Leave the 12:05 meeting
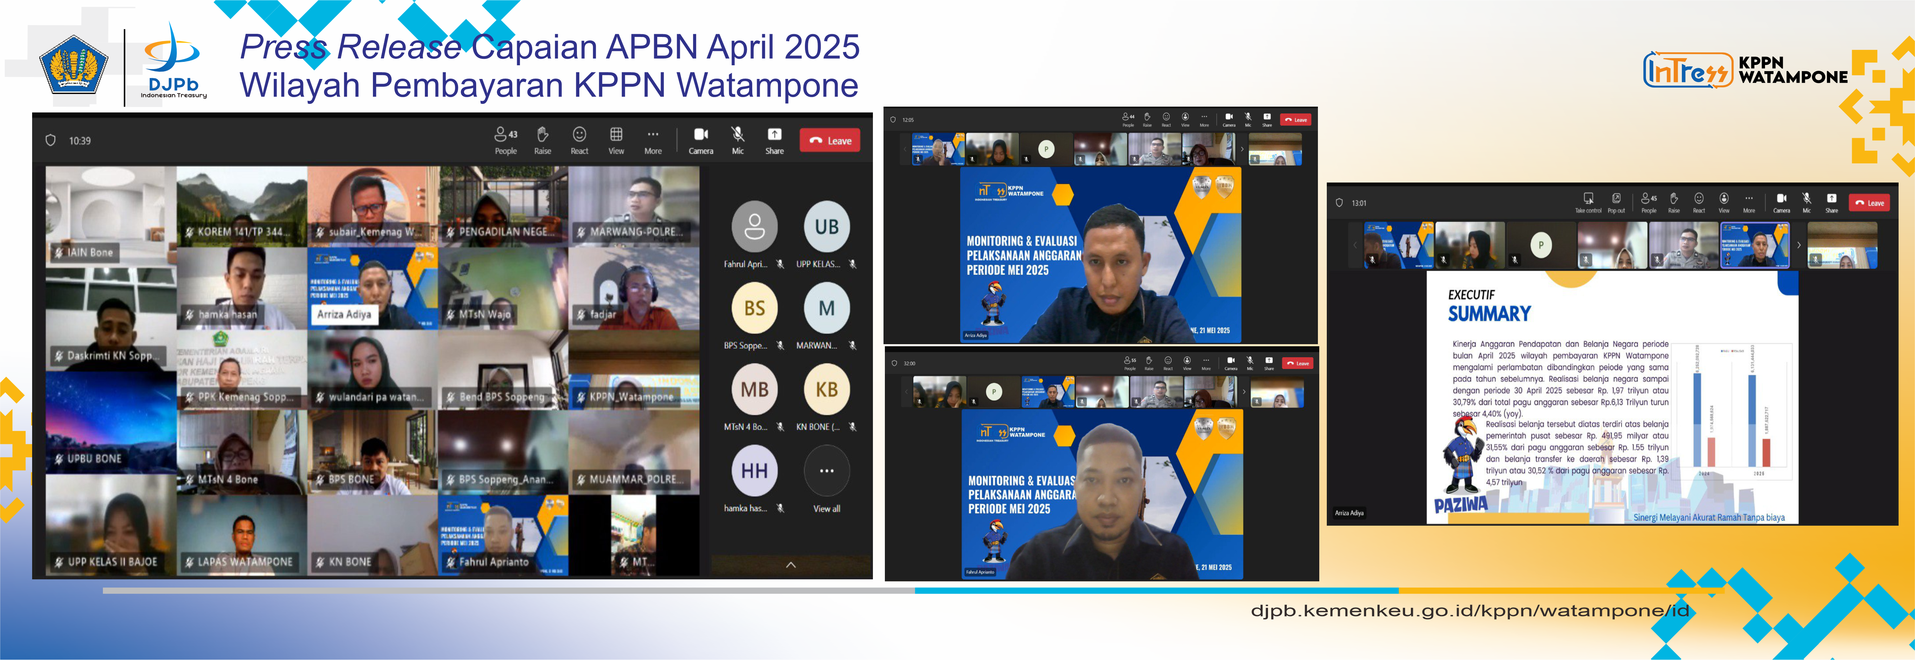Image resolution: width=1915 pixels, height=660 pixels. [x=1296, y=120]
